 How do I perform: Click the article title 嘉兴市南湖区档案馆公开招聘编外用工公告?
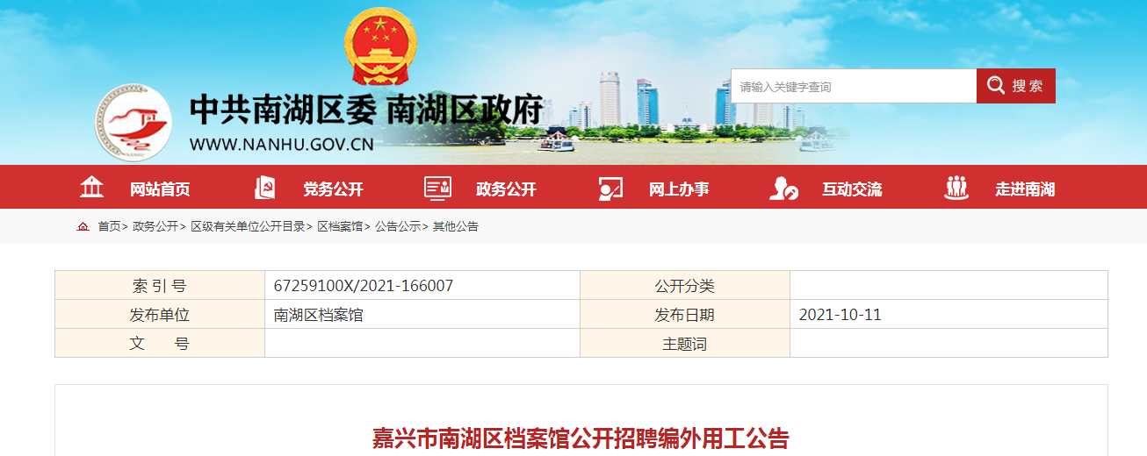coord(581,438)
